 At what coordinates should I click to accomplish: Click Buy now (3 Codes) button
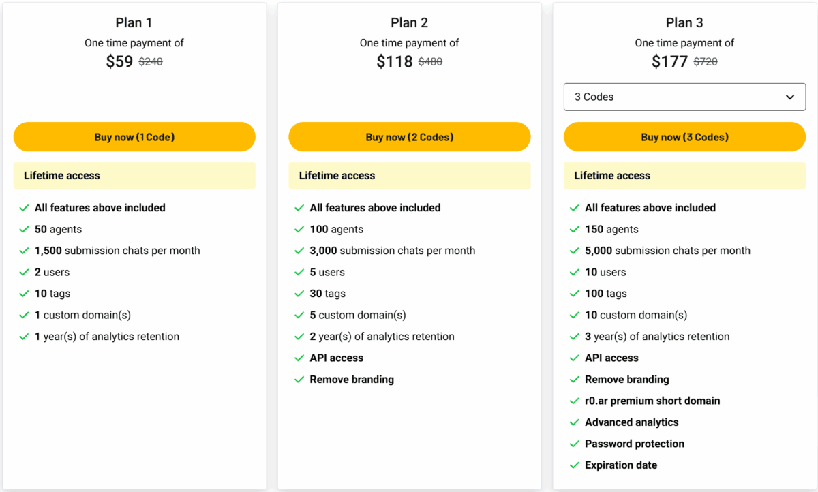click(684, 137)
